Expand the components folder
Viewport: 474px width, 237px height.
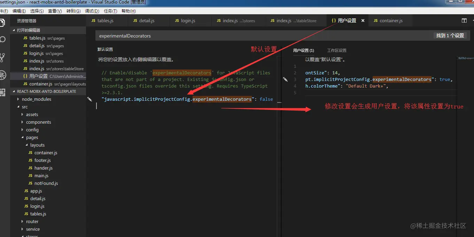tap(48, 122)
